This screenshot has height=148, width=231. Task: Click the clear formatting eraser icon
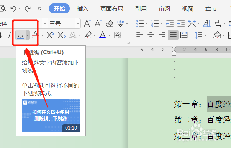point(110,23)
